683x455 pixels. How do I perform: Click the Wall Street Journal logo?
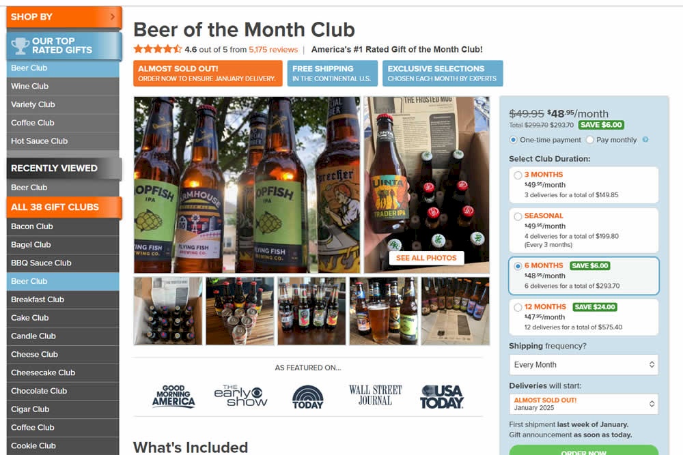(375, 395)
